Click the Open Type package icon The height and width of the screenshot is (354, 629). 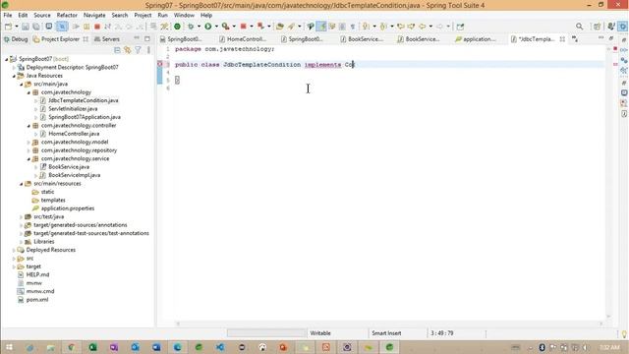click(280, 27)
